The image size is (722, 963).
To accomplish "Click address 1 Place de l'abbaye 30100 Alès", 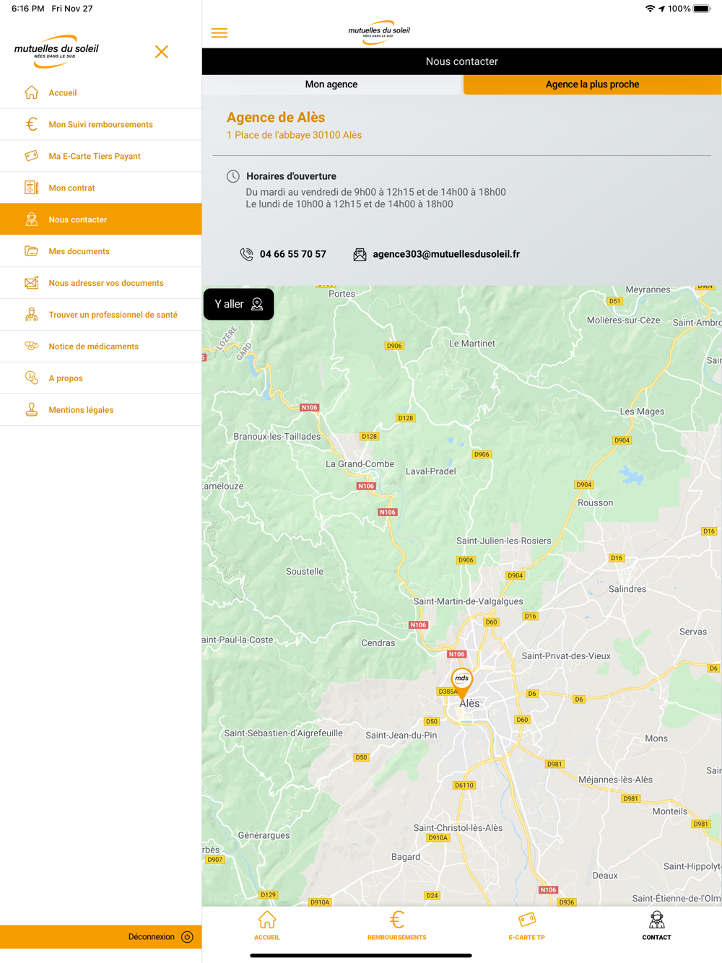I will 295,135.
